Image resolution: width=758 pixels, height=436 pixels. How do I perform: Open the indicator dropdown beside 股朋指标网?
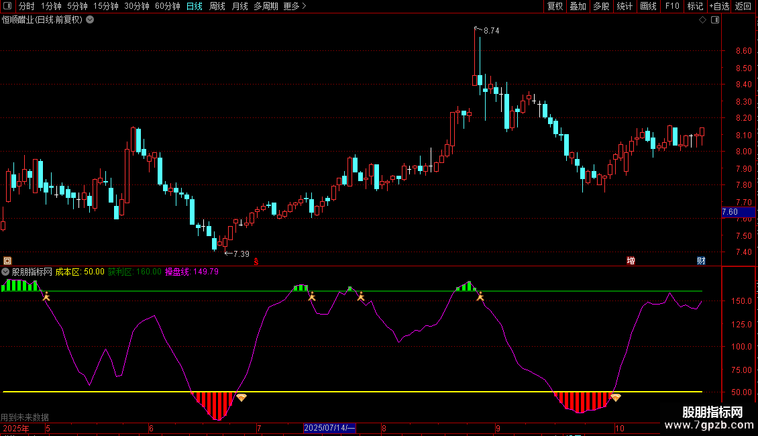pyautogui.click(x=5, y=272)
